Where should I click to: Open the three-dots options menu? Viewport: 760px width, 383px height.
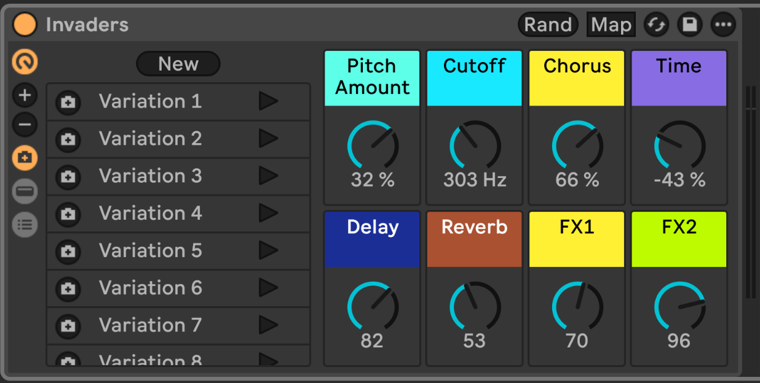pos(723,25)
